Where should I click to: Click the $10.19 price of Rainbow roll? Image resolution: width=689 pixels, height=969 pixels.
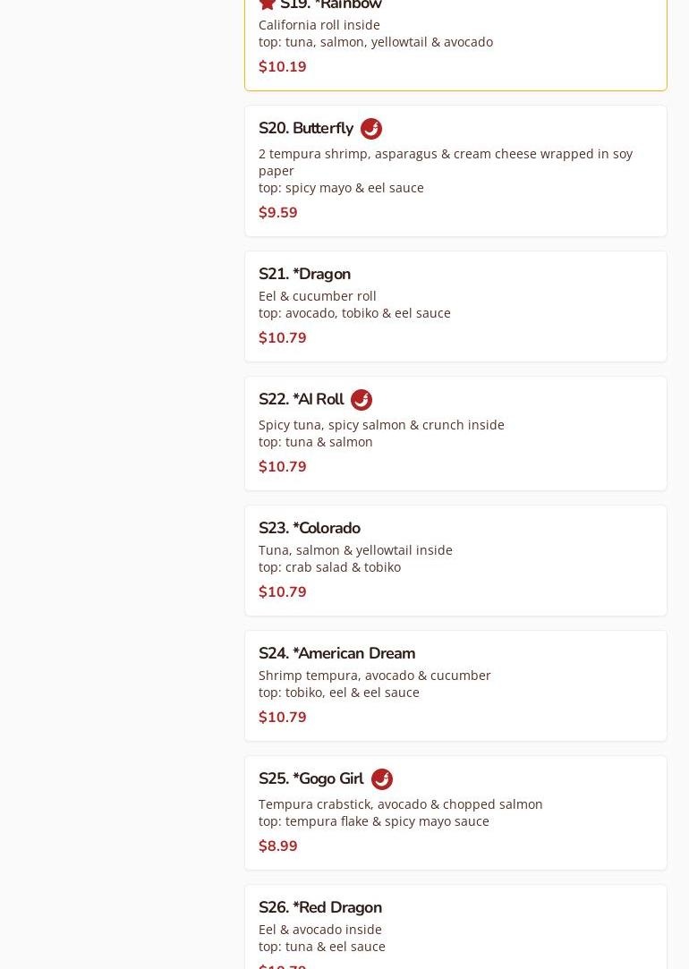[x=283, y=67]
